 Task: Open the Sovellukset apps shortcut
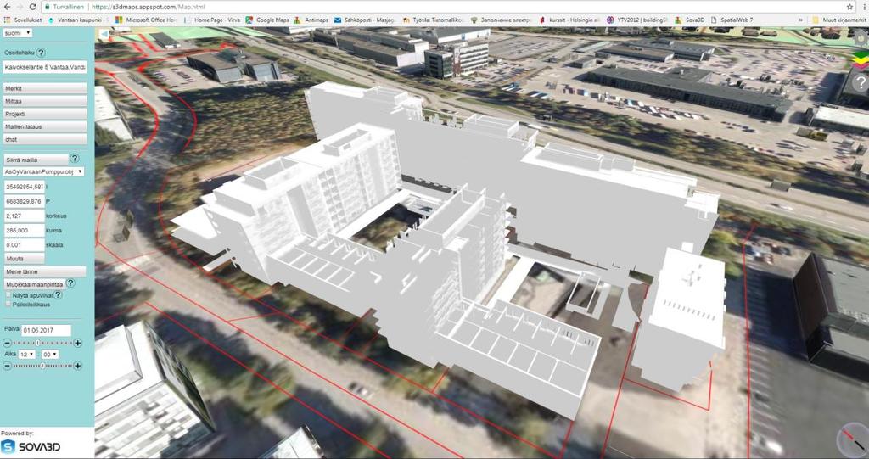coord(23,20)
